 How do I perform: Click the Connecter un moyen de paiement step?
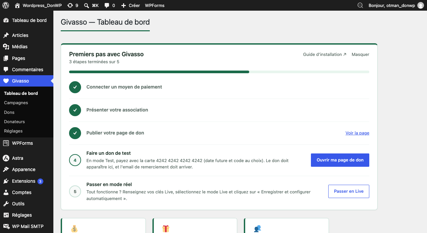pyautogui.click(x=124, y=87)
